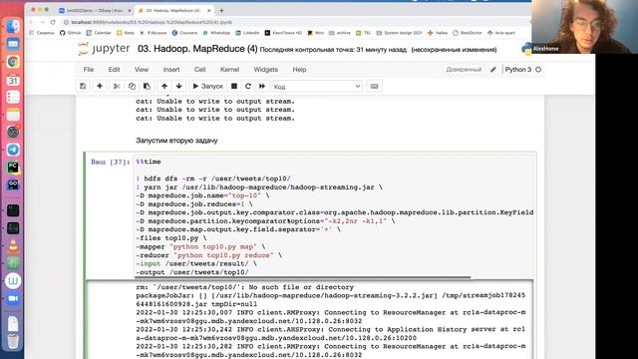
Task: Rename the notebook title 03. Hadoop. MapReduce (4)
Action: pos(197,49)
